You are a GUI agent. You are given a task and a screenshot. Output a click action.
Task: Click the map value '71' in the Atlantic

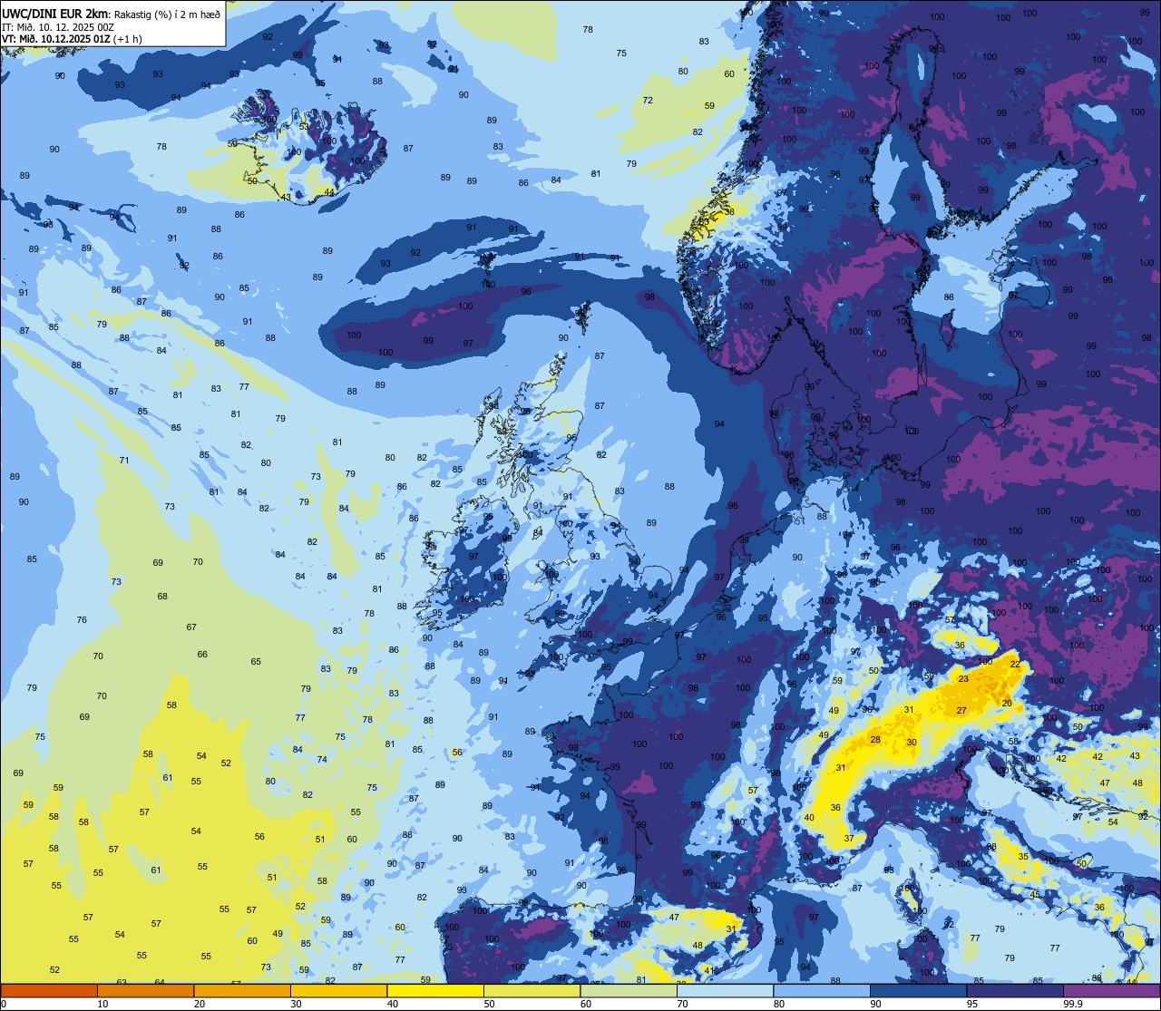point(124,461)
